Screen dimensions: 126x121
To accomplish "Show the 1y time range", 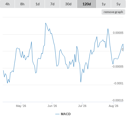I will (x=104, y=4).
